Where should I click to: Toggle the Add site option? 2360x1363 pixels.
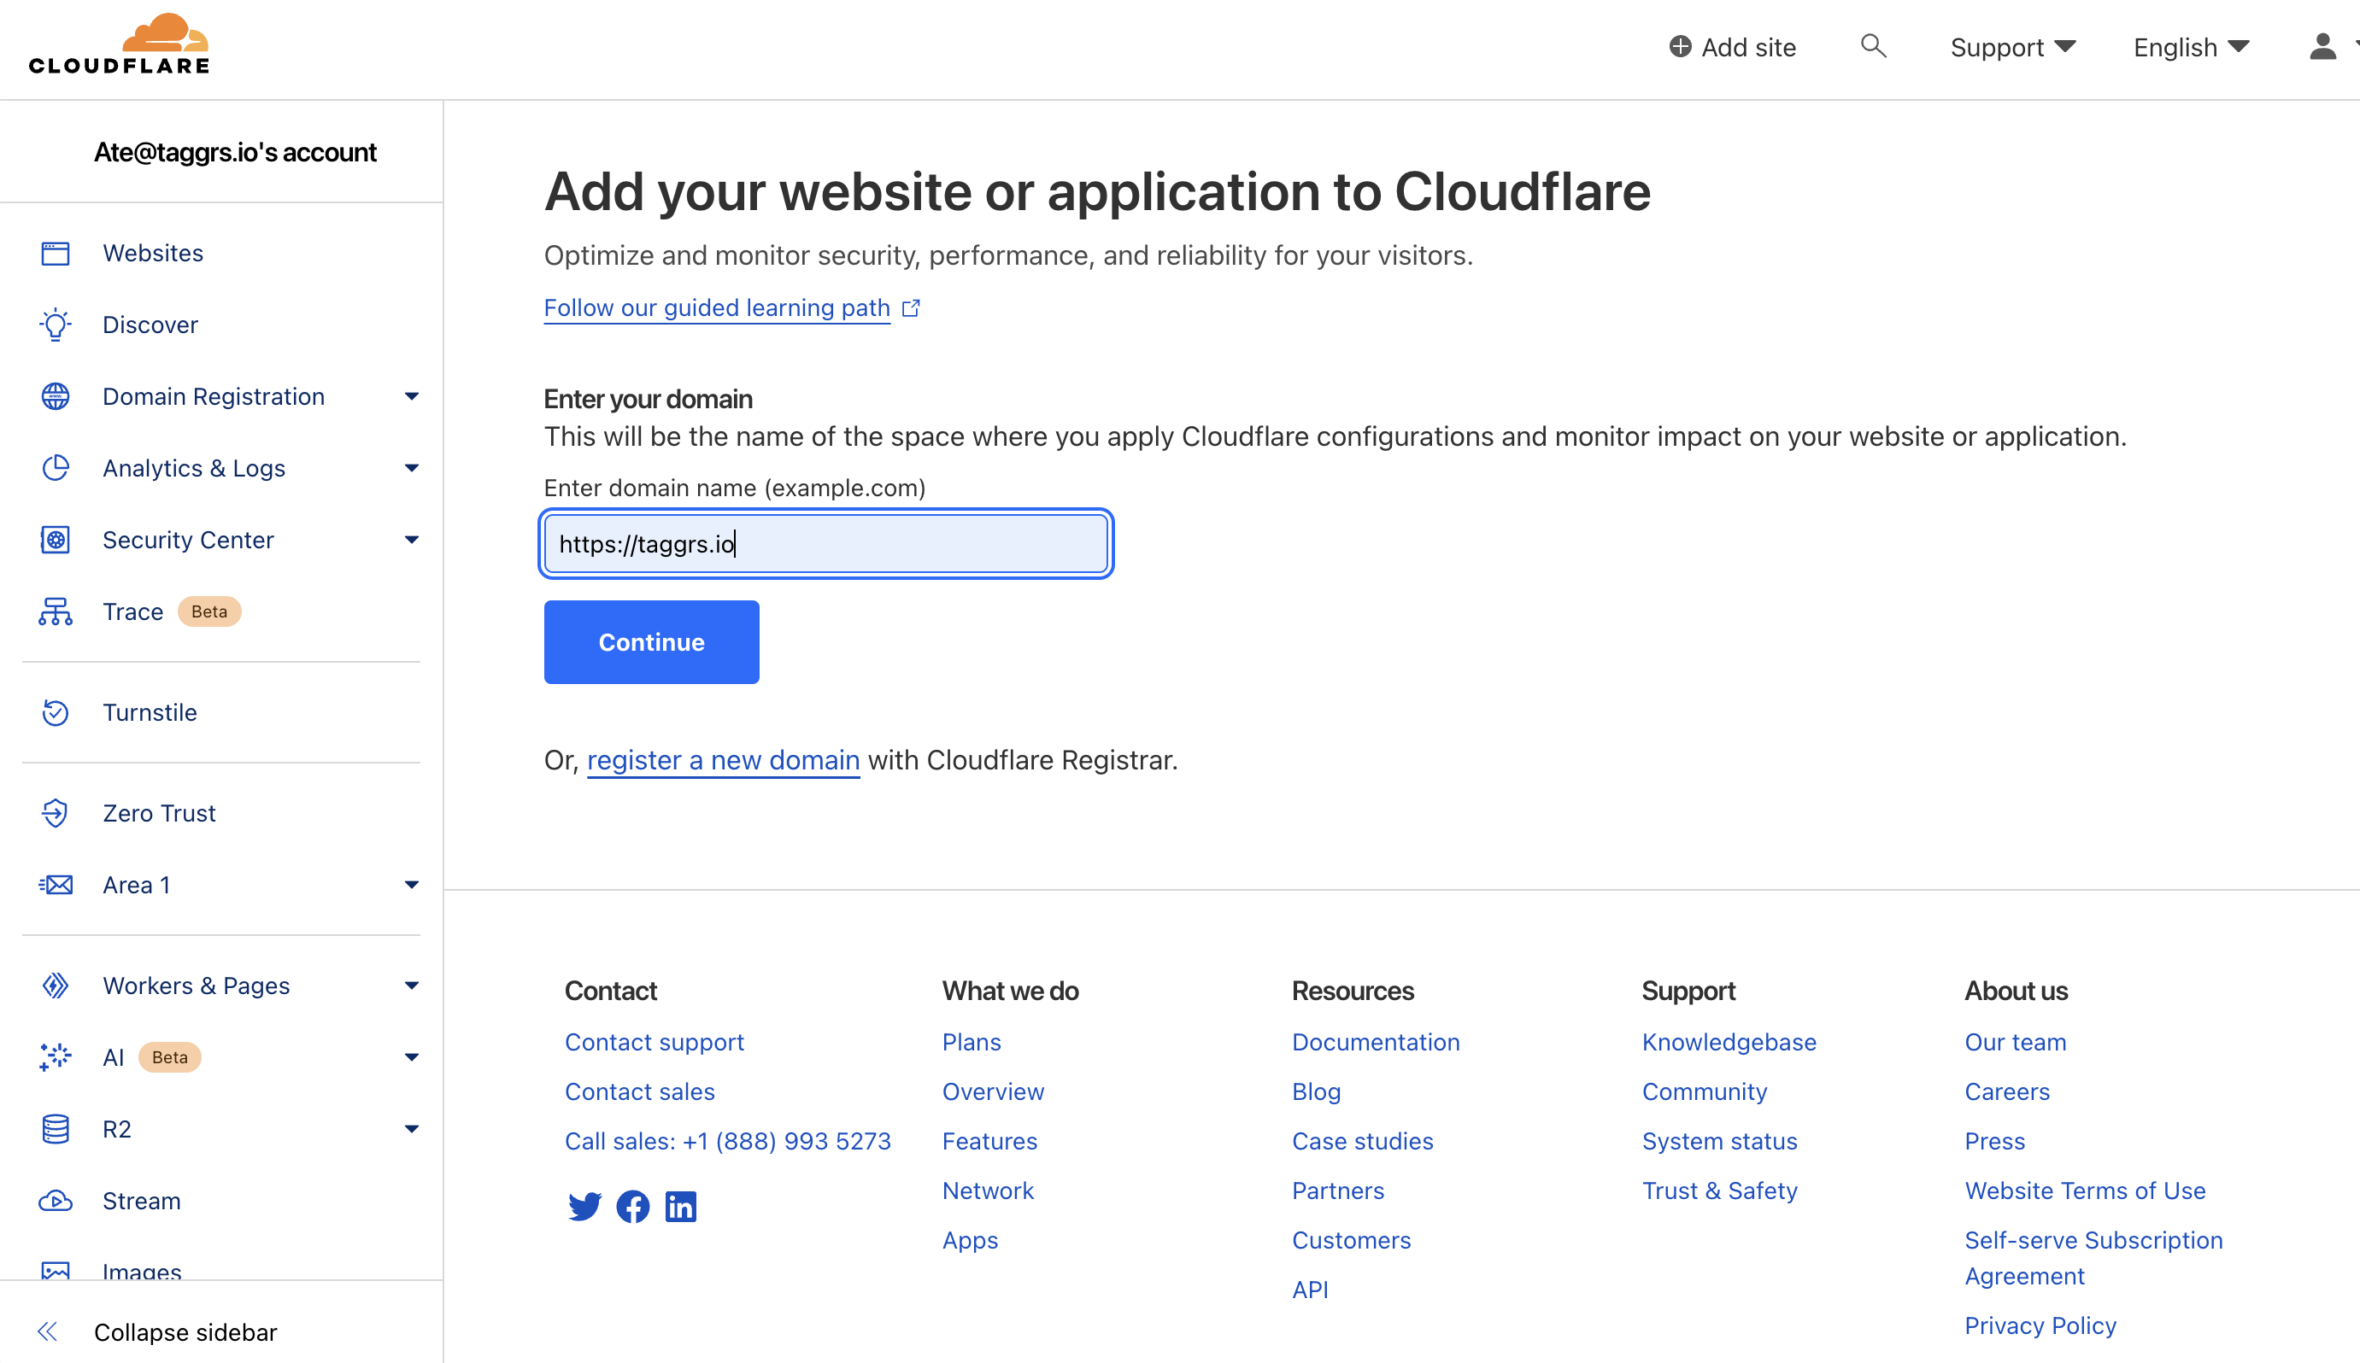point(1732,47)
